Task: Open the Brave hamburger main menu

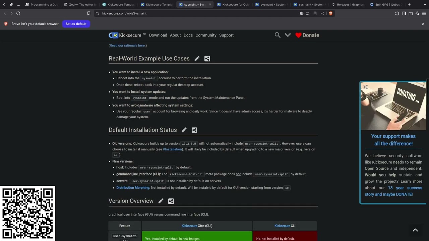Action: click(424, 13)
